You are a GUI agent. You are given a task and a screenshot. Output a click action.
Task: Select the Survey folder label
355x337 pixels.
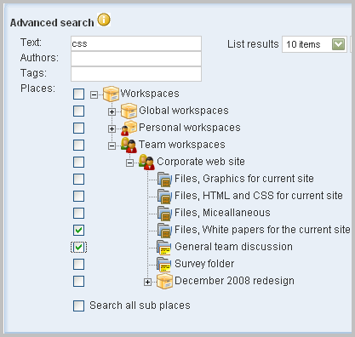pyautogui.click(x=204, y=264)
